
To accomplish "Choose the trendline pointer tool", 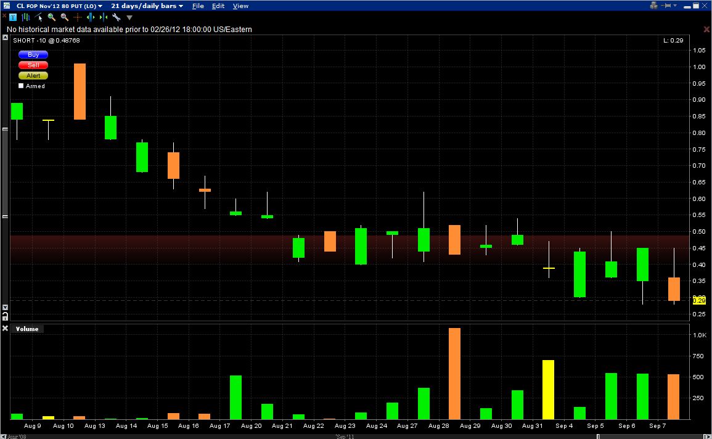I will click(39, 17).
